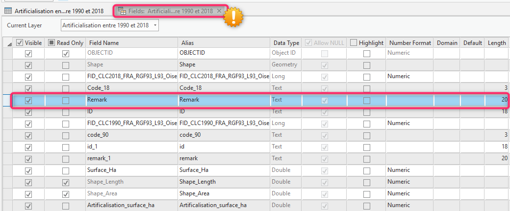Click the Object ID data type cell
Viewport: 510px width, 211px height.
[286, 53]
